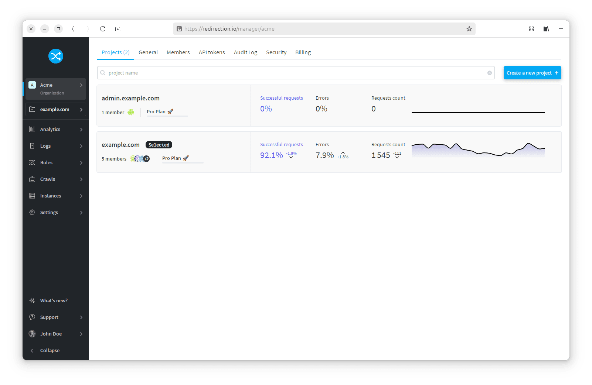592x385 pixels.
Task: Open the Security tab
Action: point(276,52)
